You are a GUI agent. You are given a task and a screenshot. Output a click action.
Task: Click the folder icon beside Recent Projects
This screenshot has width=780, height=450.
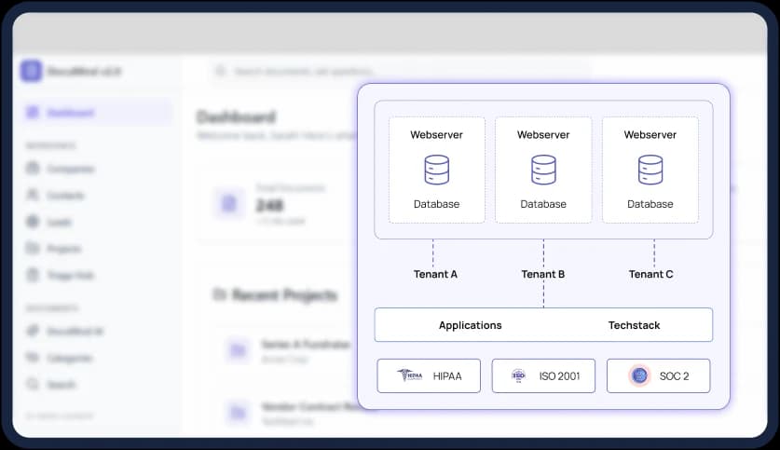219,294
